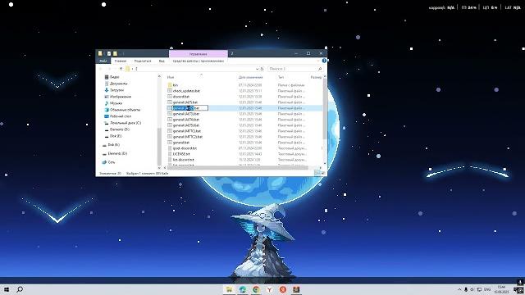Open Chrome from the taskbar

256,289
